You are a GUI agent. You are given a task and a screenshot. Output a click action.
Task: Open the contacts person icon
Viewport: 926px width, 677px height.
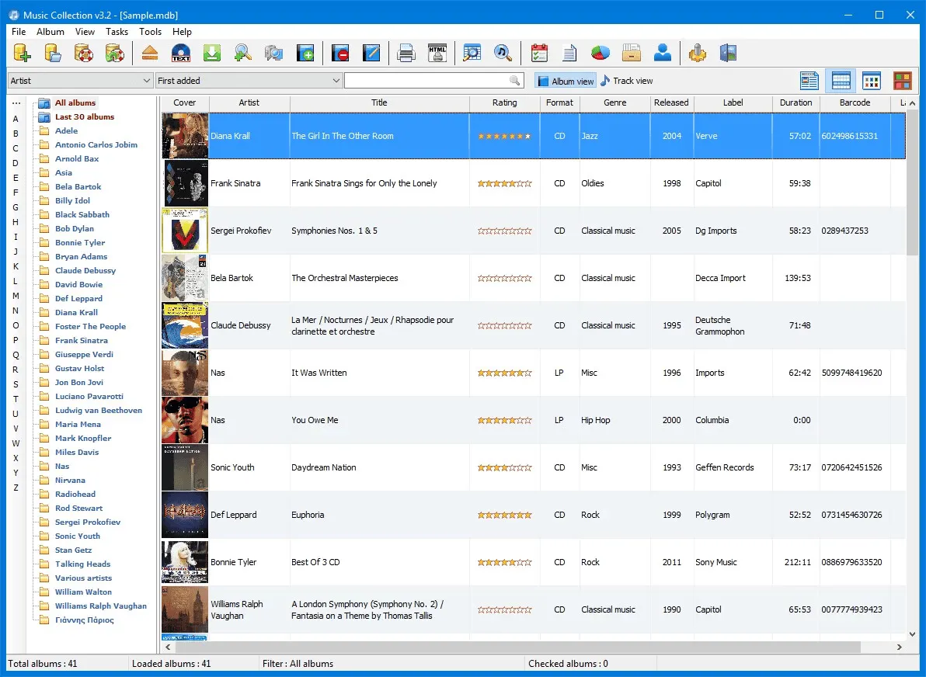[x=663, y=53]
